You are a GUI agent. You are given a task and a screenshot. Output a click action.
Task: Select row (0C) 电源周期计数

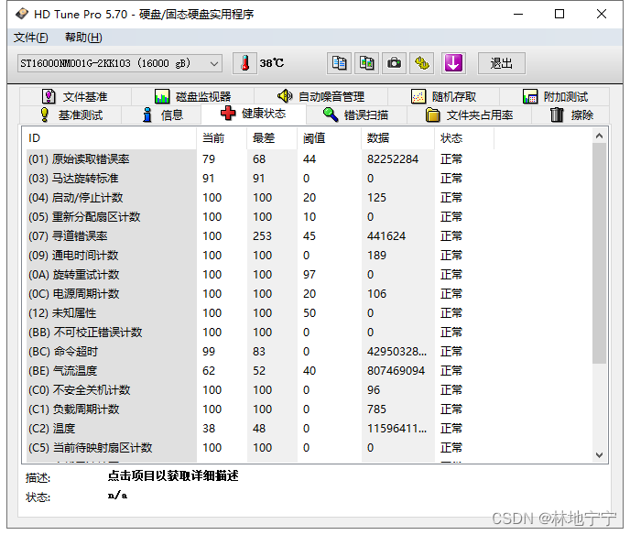tap(260, 294)
